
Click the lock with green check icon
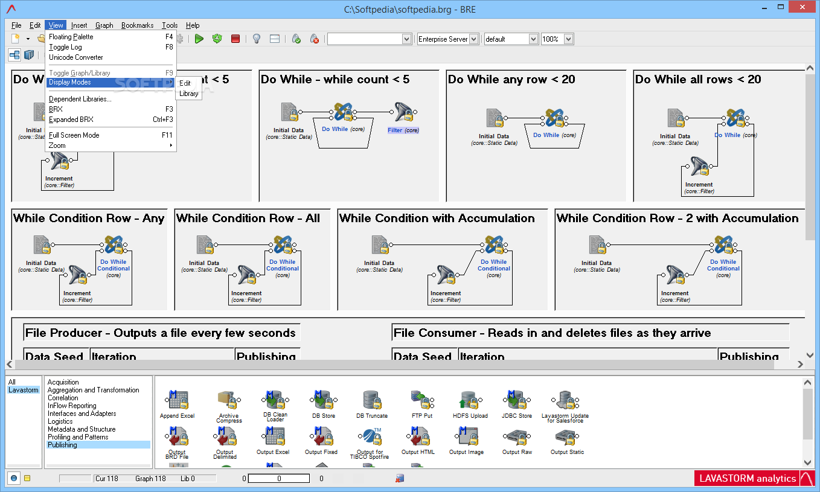coord(296,39)
